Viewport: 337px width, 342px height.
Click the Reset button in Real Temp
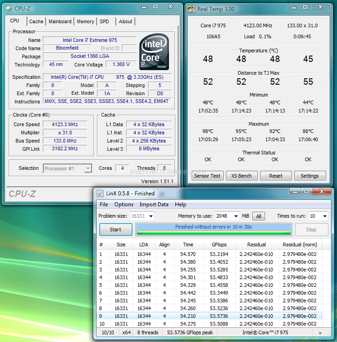pos(276,176)
